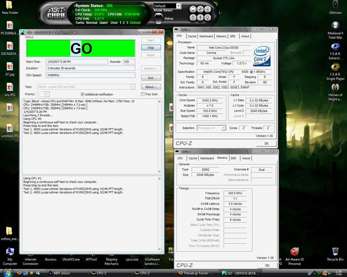Viewport: 347px width, 277px height.
Task: Open the uGuru Mode Select dropdown
Action: point(178,6)
